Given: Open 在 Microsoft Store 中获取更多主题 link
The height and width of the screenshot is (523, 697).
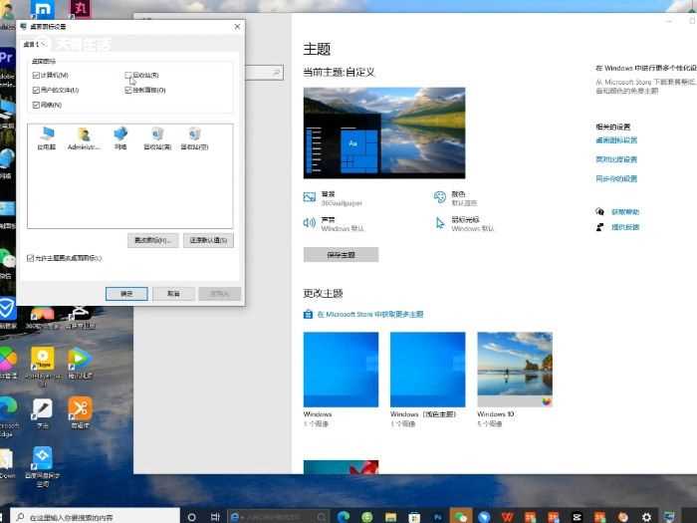Looking at the screenshot, I should point(368,314).
